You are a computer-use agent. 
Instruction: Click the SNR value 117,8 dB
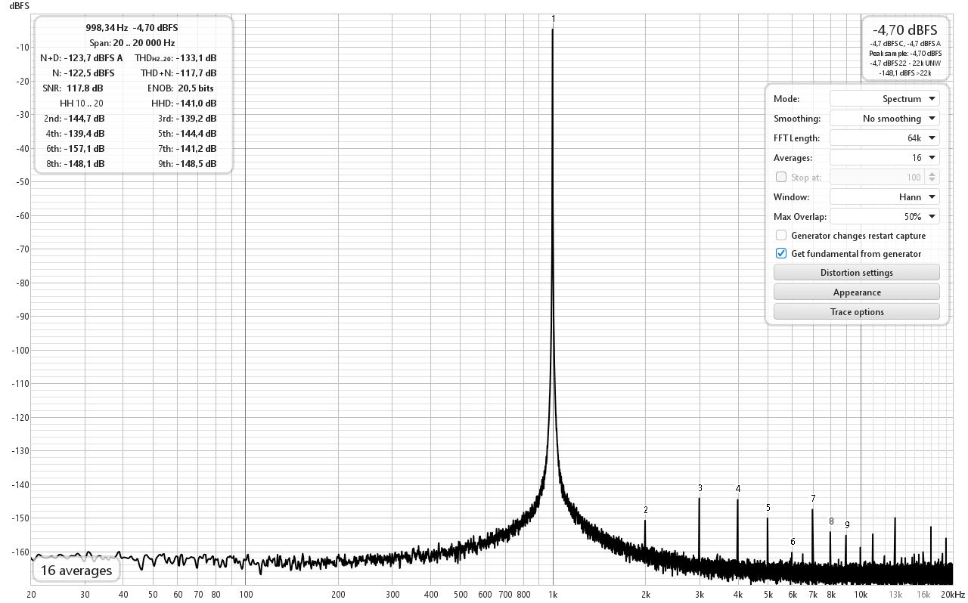point(85,88)
